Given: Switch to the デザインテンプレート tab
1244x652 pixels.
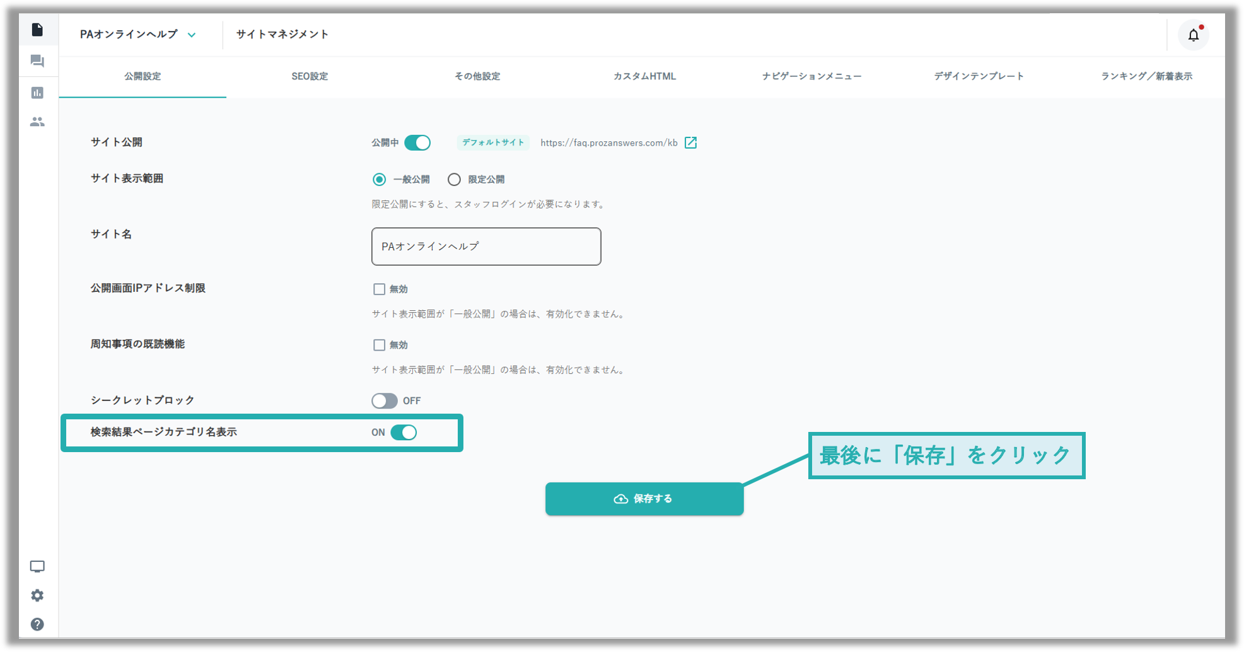Looking at the screenshot, I should point(979,76).
